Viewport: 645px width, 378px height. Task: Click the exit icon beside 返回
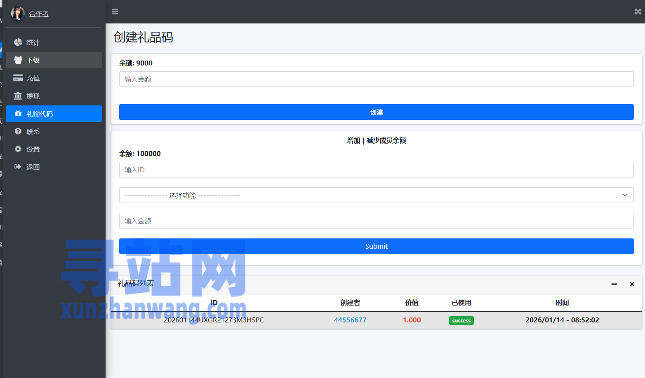pos(18,167)
